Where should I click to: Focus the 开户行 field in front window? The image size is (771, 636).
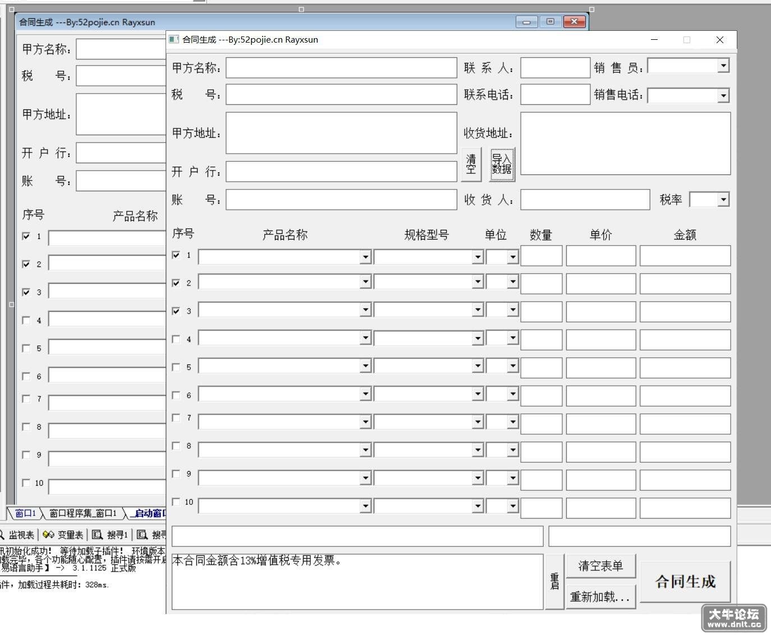point(341,172)
